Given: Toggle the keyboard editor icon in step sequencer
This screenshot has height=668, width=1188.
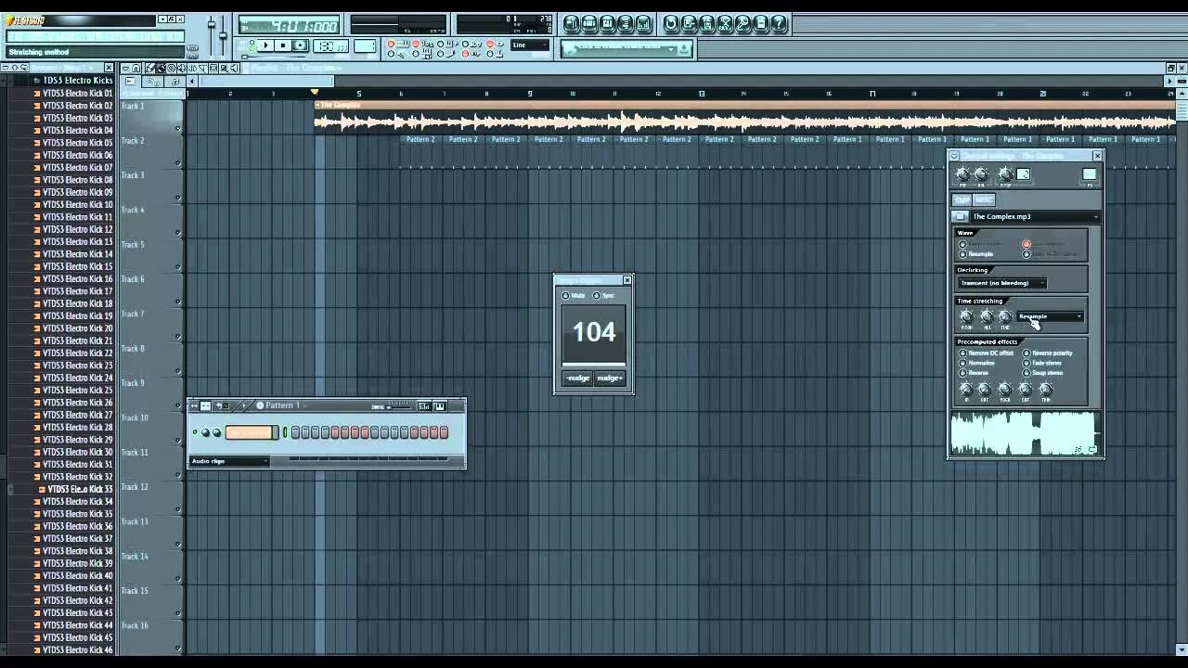Looking at the screenshot, I should [x=440, y=406].
